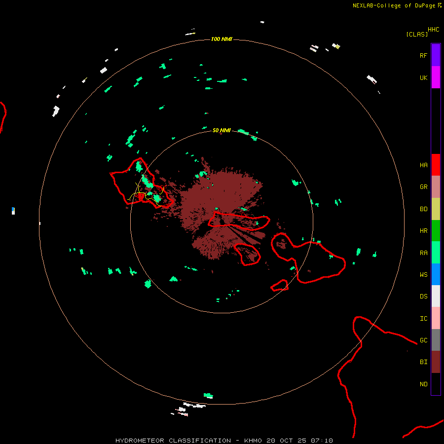
Task: Click the HR legend label
Action: [423, 231]
